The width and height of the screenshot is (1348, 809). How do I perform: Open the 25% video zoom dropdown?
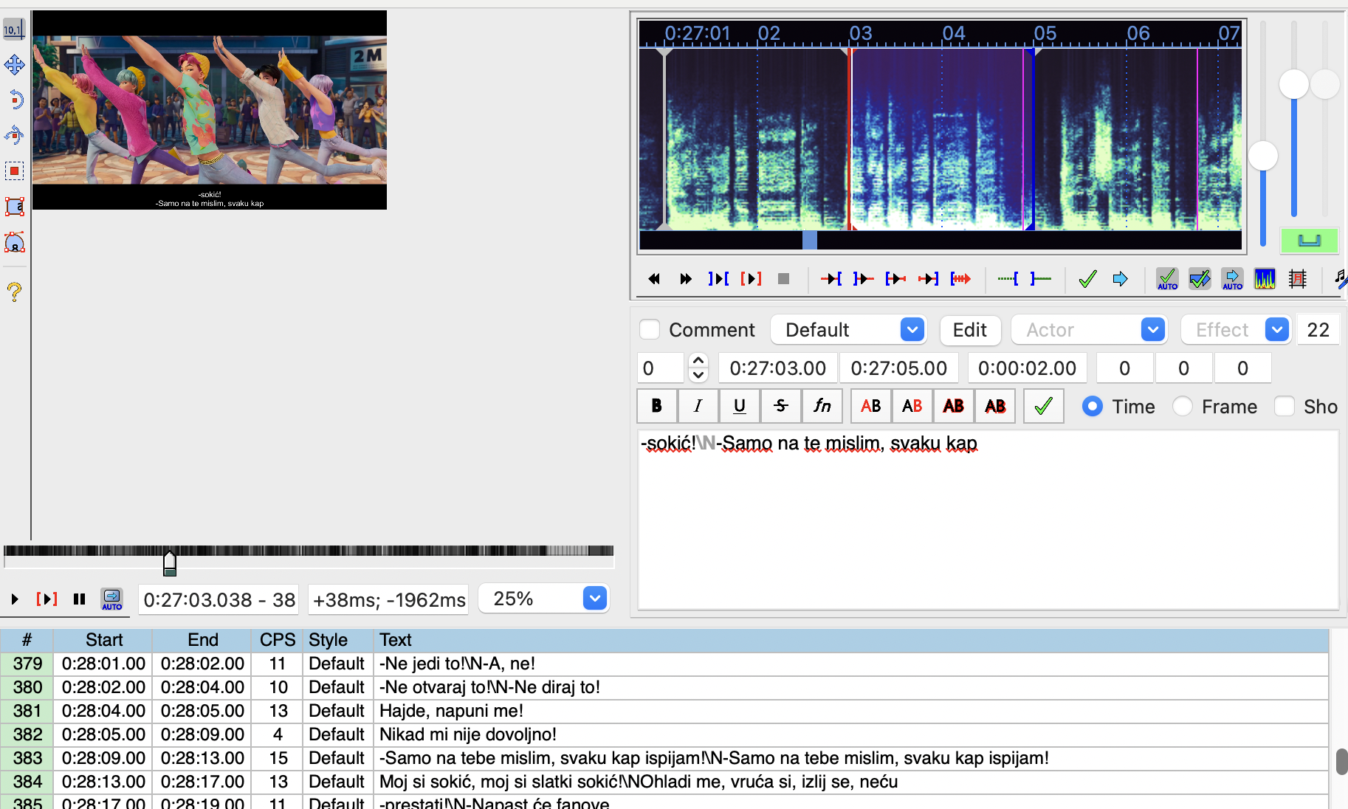click(594, 598)
